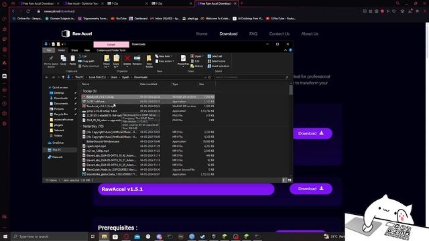Click Select all in the ribbon

click(x=214, y=56)
